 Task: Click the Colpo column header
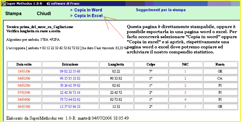pos(151,64)
